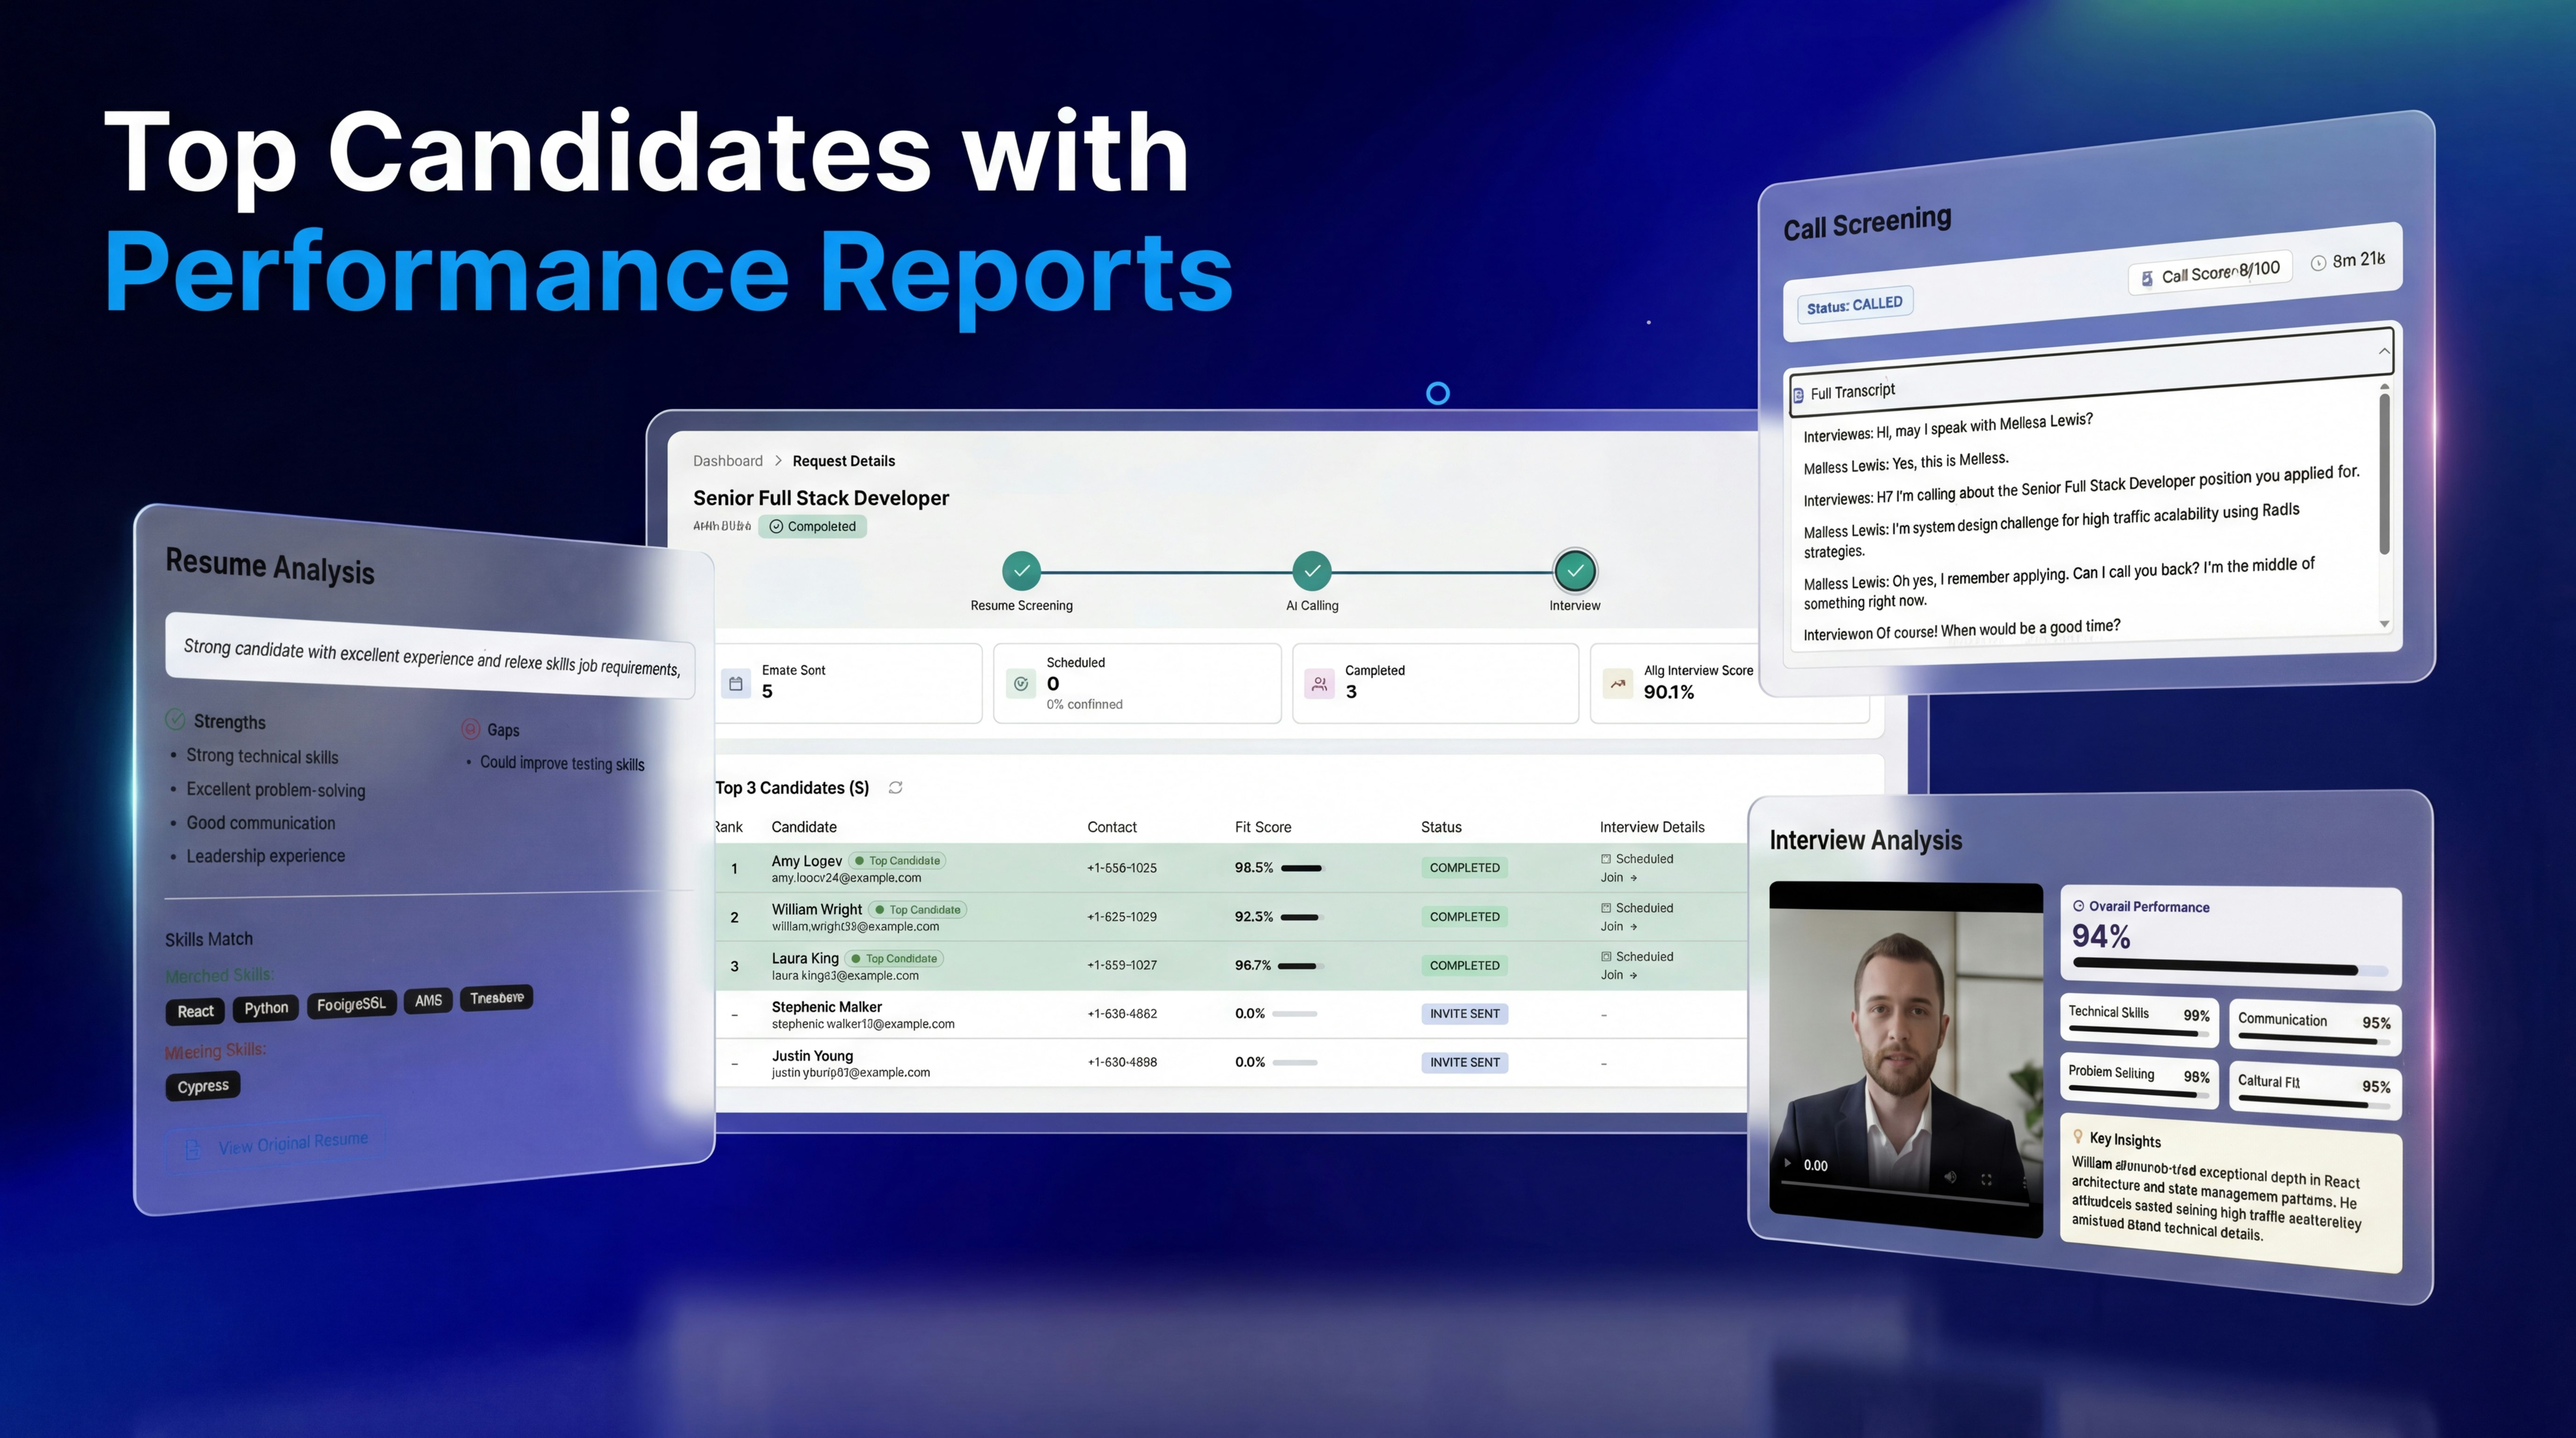This screenshot has width=2576, height=1438.
Task: Select Request Details breadcrumb item
Action: [x=843, y=461]
